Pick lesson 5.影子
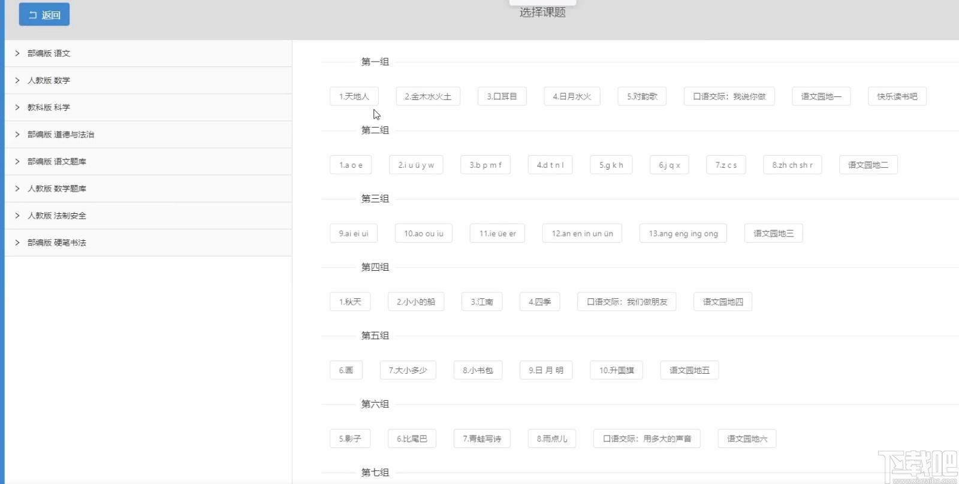Image resolution: width=959 pixels, height=484 pixels. [350, 439]
